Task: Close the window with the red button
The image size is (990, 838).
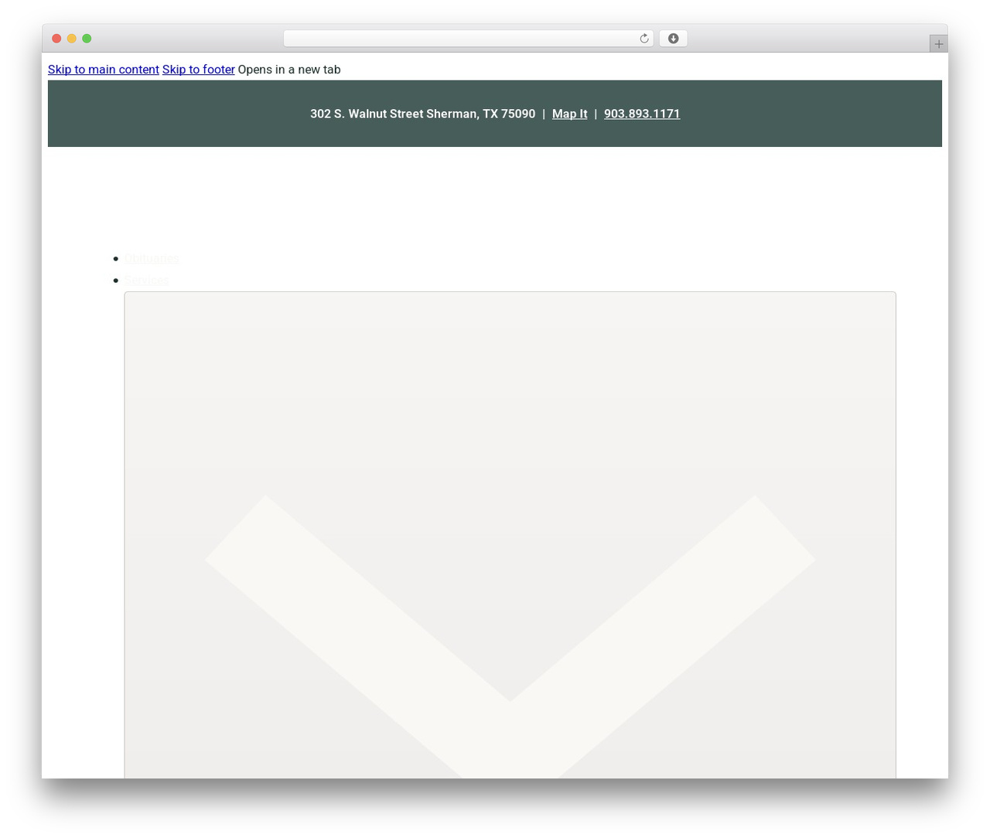Action: pyautogui.click(x=56, y=39)
